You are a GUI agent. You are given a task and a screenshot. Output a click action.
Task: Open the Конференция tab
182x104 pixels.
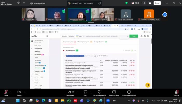point(38,3)
